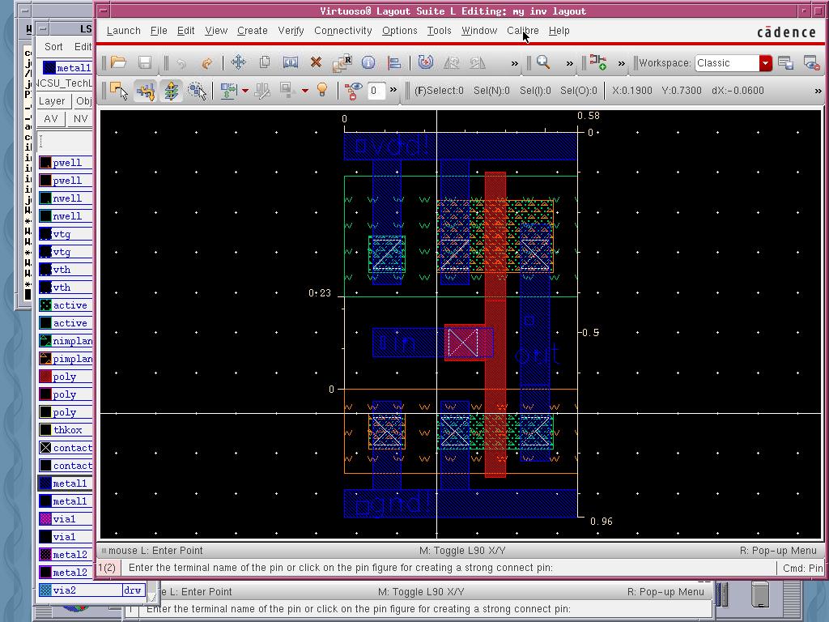Open the Options menu
This screenshot has height=622, width=829.
click(x=399, y=31)
